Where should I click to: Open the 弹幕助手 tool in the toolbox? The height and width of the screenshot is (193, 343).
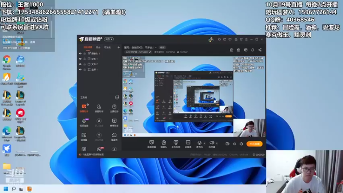point(84,108)
